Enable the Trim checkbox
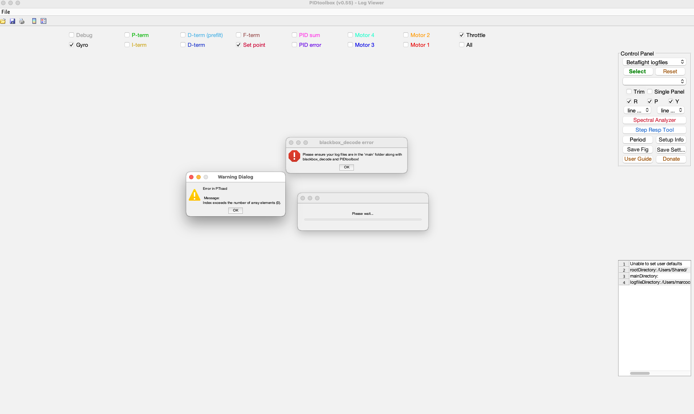 [629, 92]
